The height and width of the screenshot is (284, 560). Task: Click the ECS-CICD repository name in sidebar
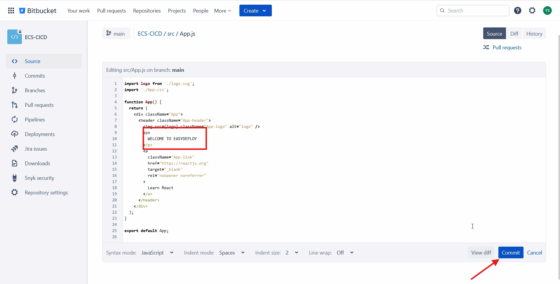click(x=36, y=37)
